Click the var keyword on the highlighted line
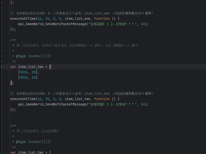The image size is (206, 154). 13,67
